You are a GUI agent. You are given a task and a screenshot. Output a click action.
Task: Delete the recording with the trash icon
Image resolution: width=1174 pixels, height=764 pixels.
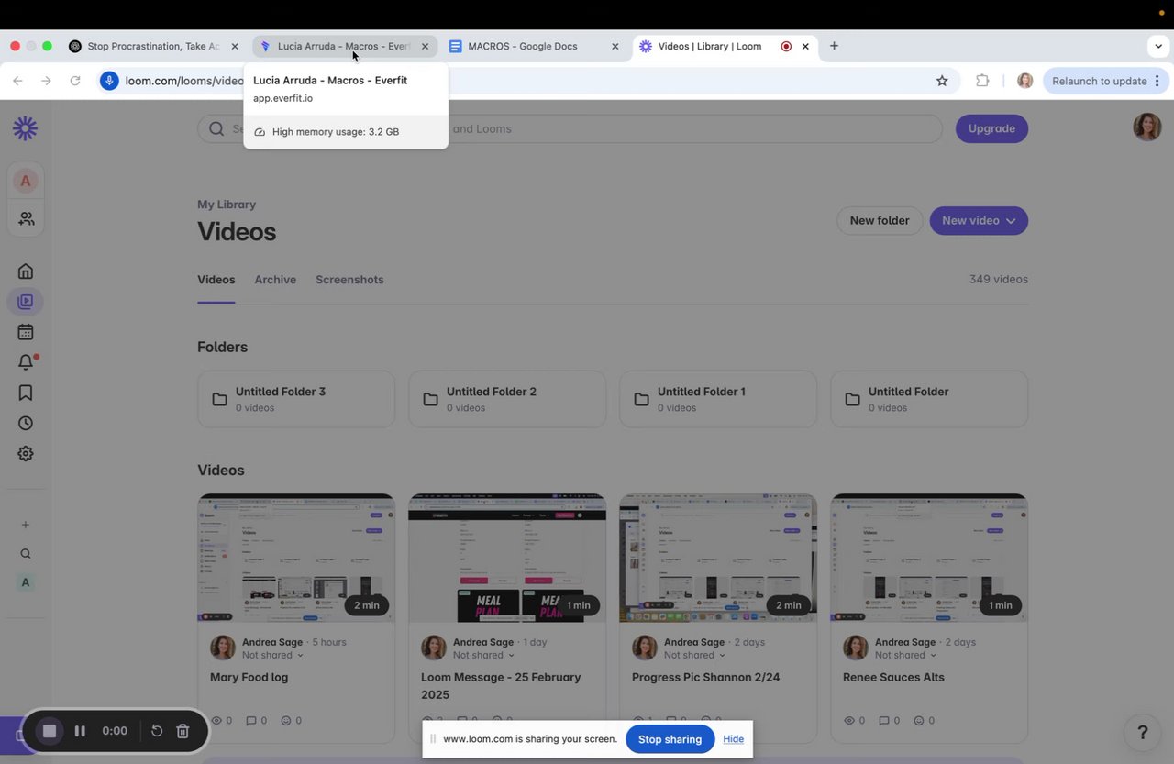coord(183,731)
